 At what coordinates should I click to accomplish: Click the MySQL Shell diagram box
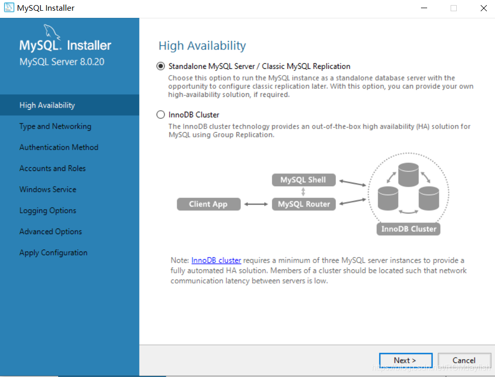pos(304,180)
